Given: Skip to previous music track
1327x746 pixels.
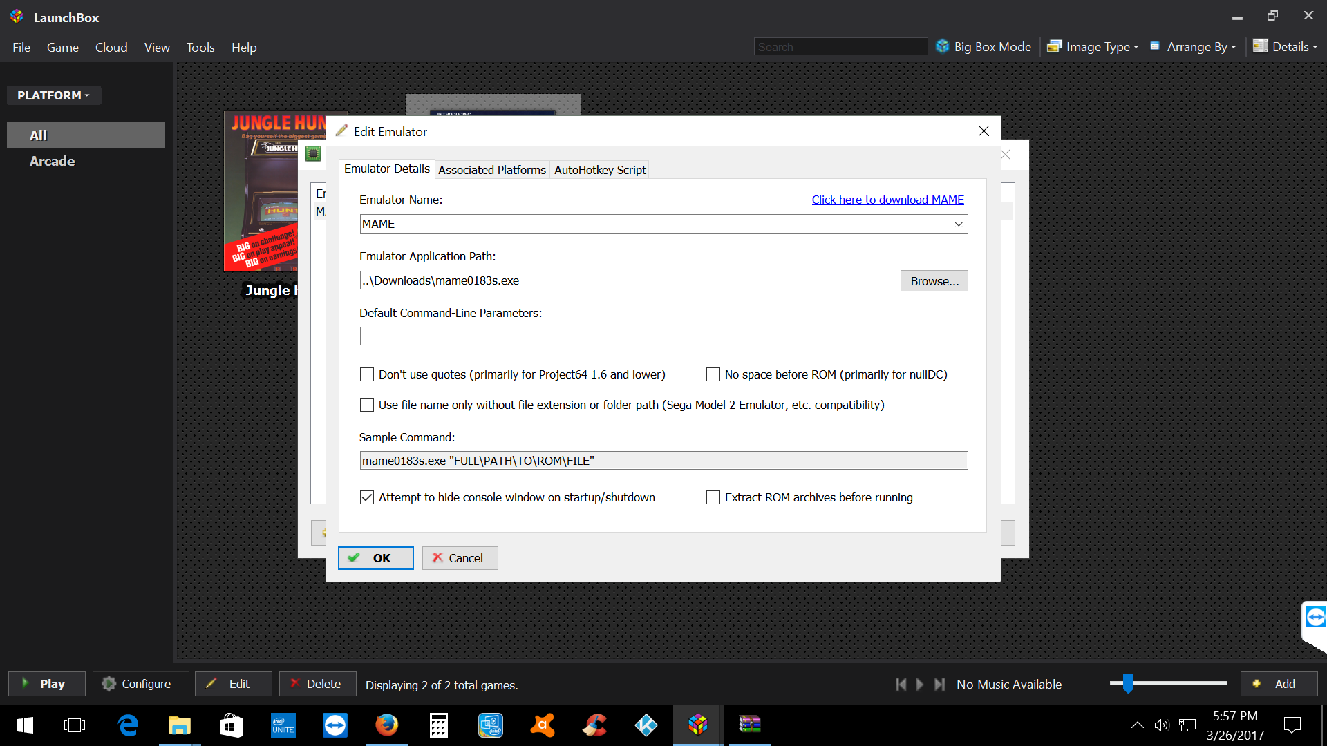Looking at the screenshot, I should [x=901, y=684].
